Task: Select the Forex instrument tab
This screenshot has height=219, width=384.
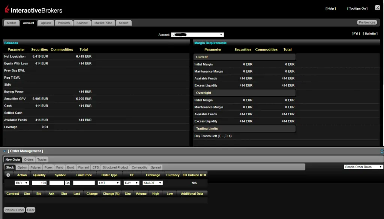Action: [x=48, y=167]
